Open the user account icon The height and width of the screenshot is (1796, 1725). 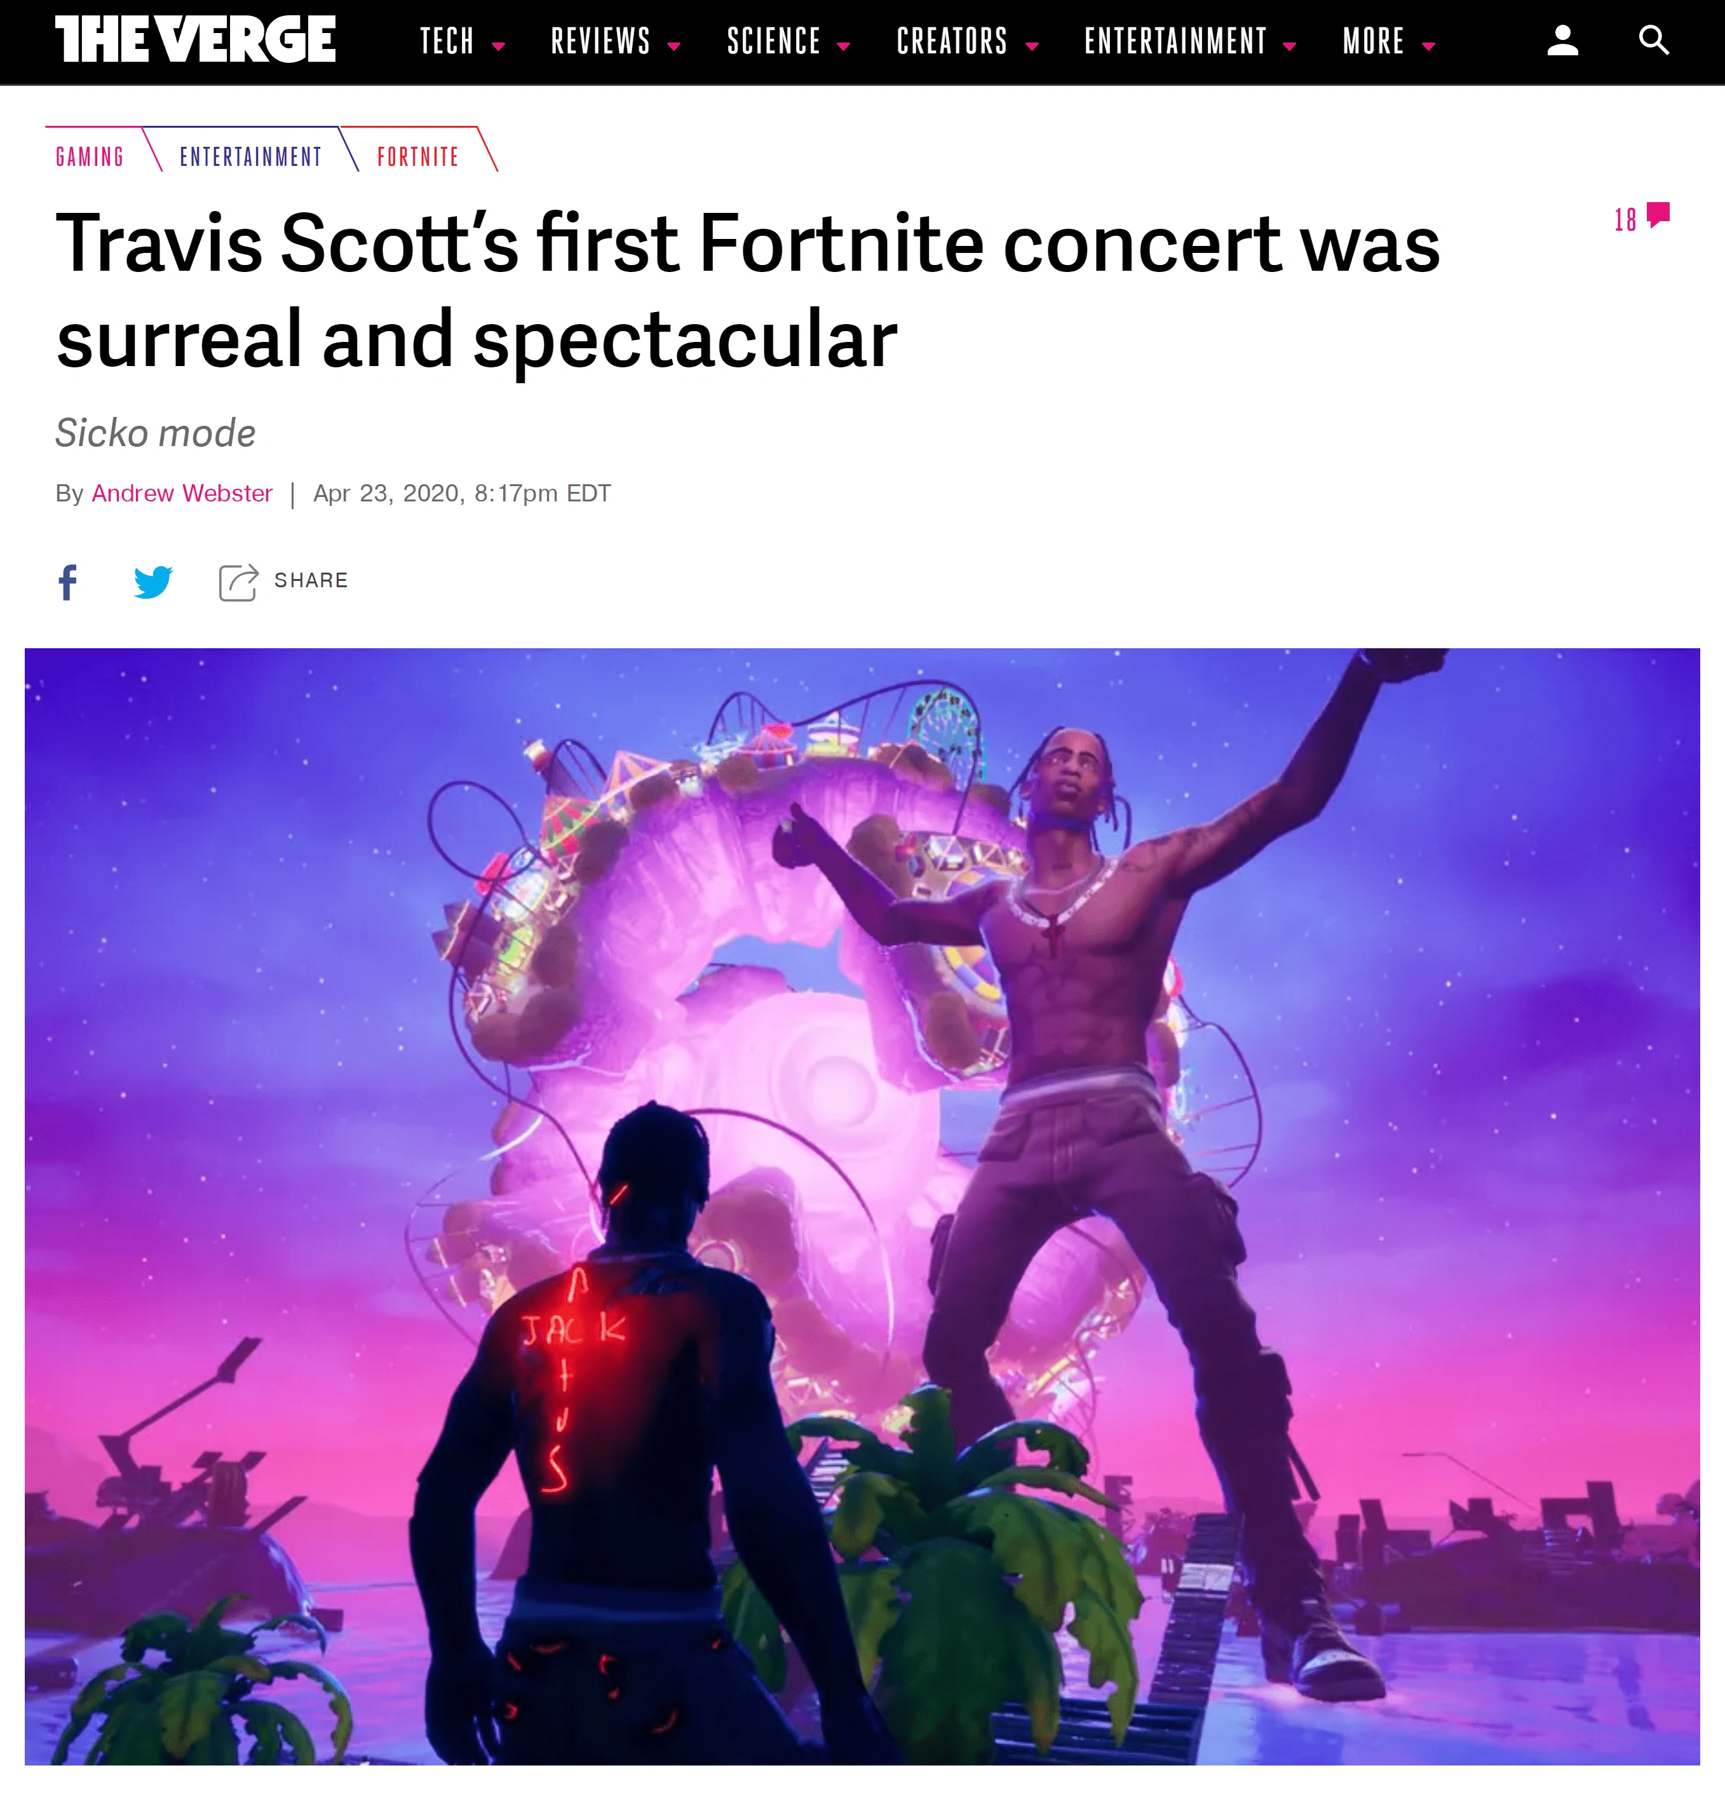click(1562, 40)
